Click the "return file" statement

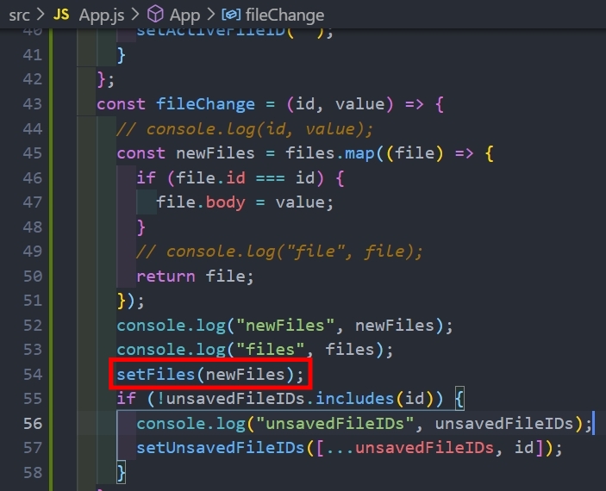pos(195,277)
